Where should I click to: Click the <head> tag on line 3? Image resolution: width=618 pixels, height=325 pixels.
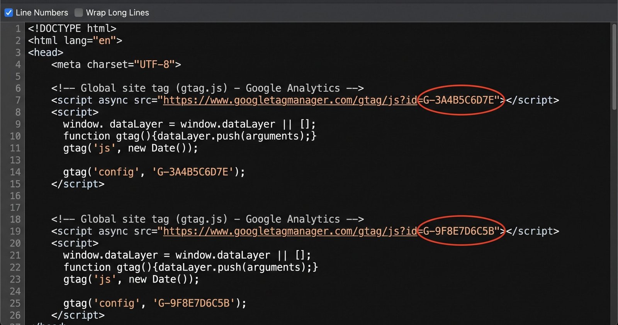pyautogui.click(x=46, y=52)
